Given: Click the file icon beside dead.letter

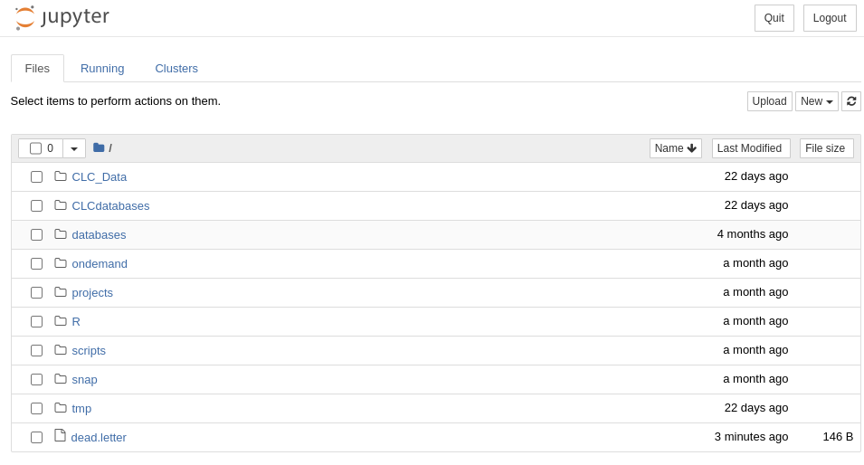Looking at the screenshot, I should coord(61,436).
